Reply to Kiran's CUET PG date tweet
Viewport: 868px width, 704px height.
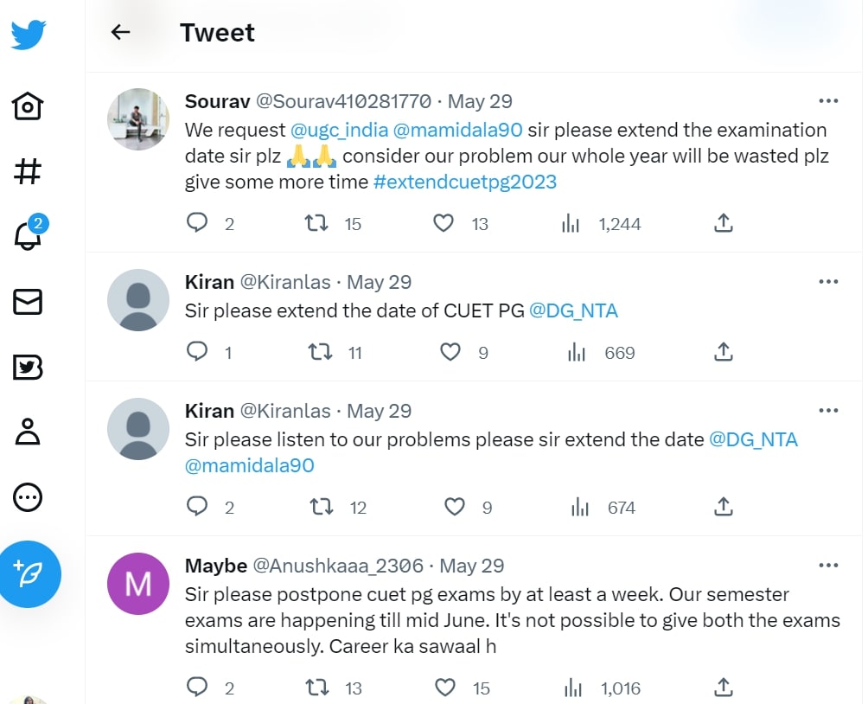tap(198, 353)
